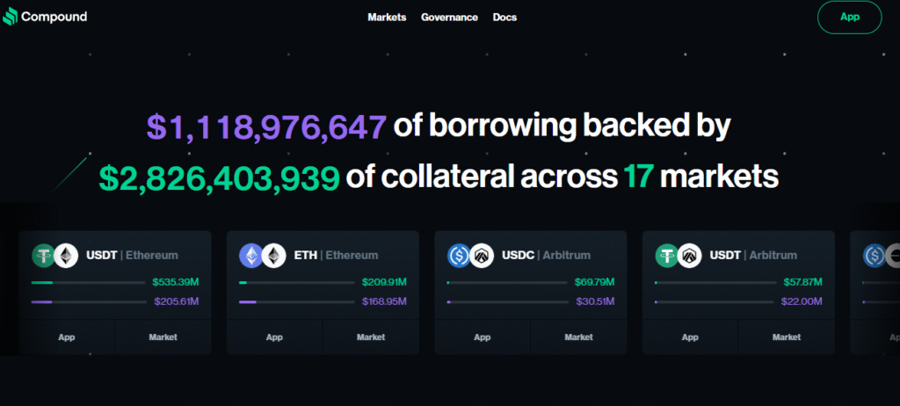Click the partially visible USDC icon on last card
Screen dimensions: 900x406
(x=875, y=256)
